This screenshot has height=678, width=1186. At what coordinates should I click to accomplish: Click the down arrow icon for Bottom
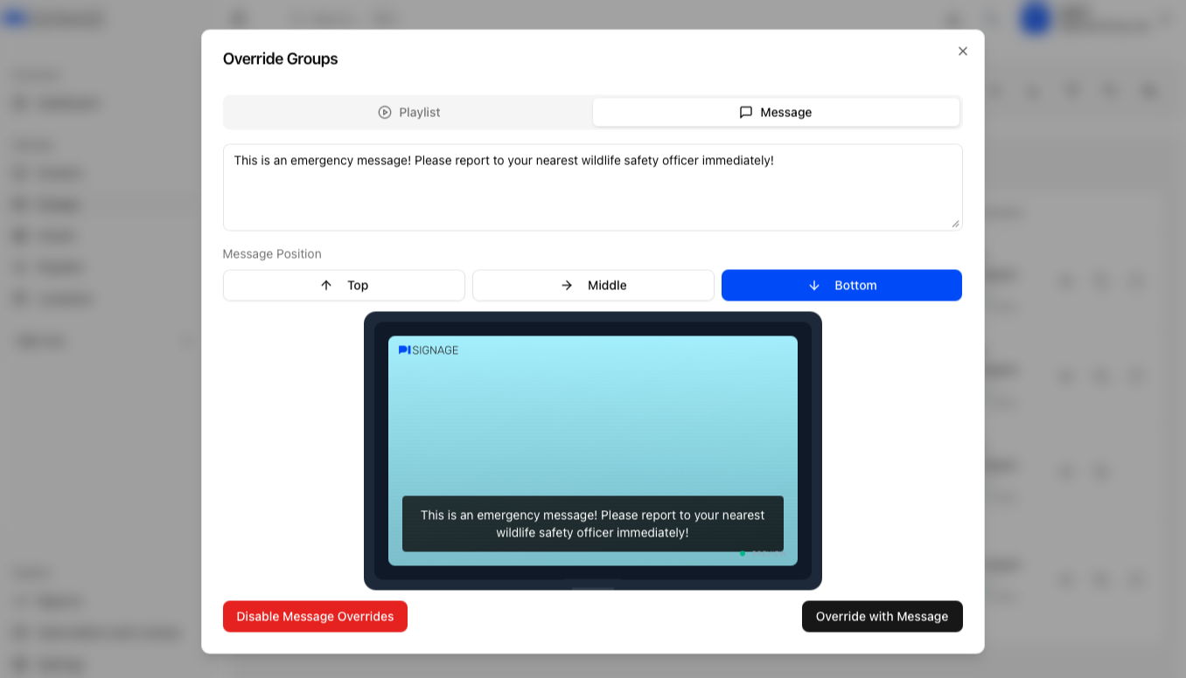tap(814, 286)
